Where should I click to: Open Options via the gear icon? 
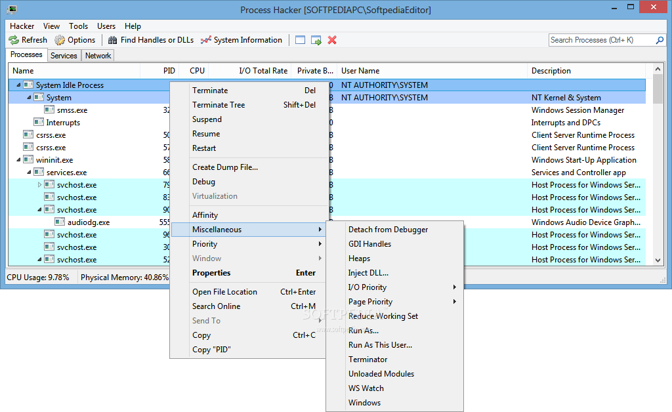click(60, 40)
